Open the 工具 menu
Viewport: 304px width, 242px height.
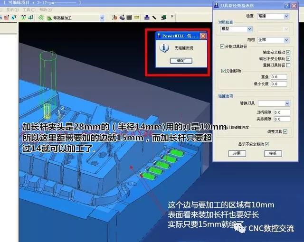coord(29,9)
